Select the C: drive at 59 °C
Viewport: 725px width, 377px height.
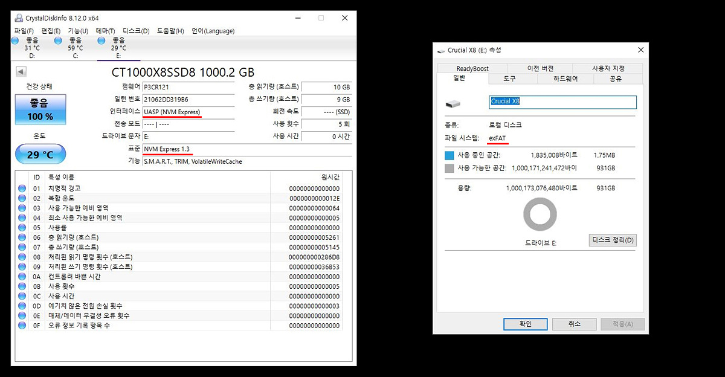coord(75,48)
